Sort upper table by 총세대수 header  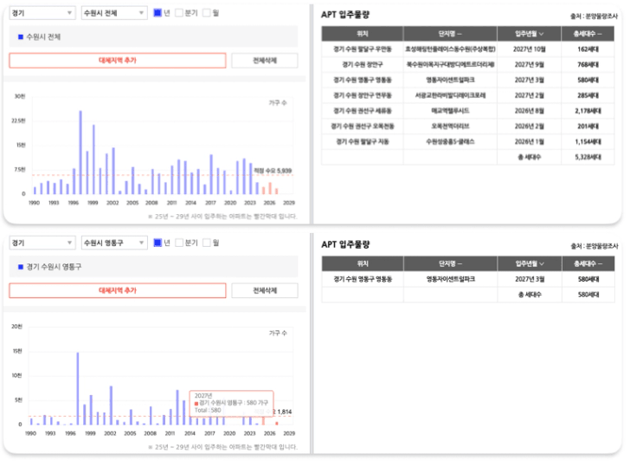(x=588, y=34)
